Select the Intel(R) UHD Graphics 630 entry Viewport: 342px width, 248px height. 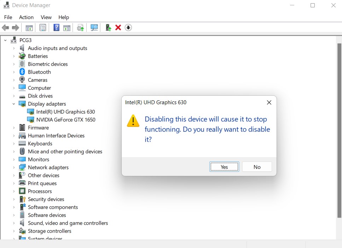(x=65, y=112)
